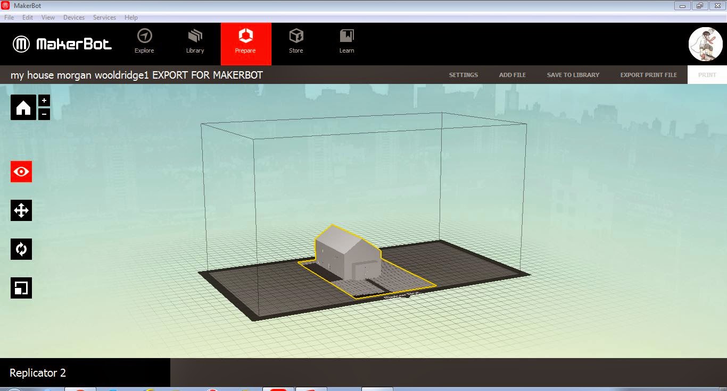Open the File menu

click(9, 18)
